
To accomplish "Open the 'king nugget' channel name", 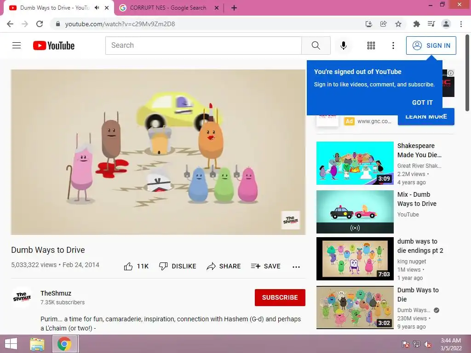I will pyautogui.click(x=412, y=261).
